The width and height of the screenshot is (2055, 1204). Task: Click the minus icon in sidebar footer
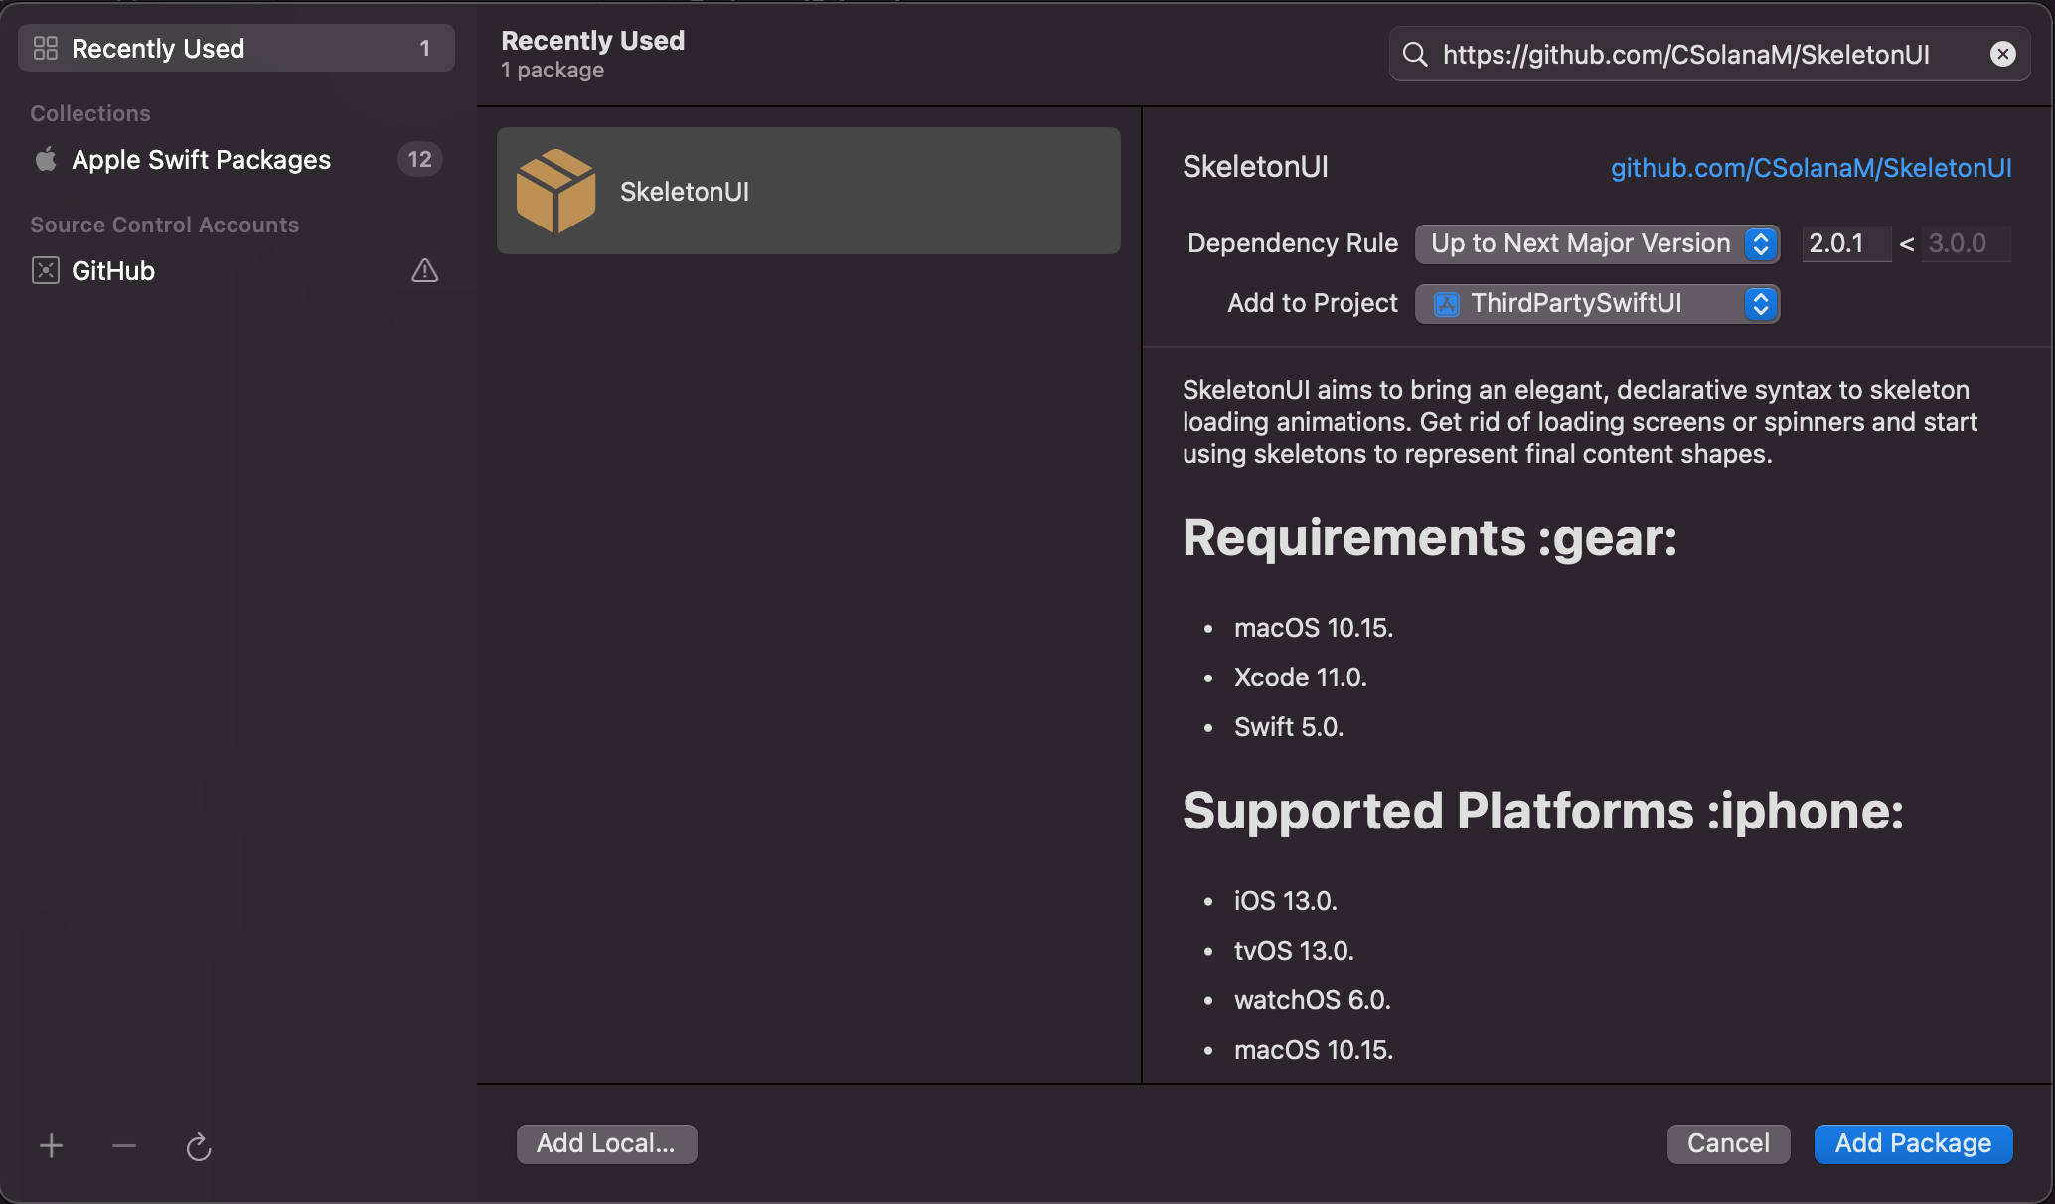(124, 1146)
